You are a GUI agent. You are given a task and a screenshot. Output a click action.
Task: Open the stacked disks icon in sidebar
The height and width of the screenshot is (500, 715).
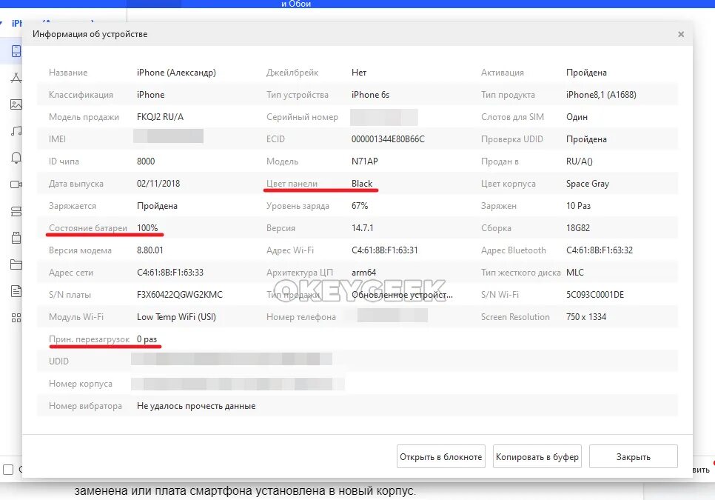(16, 211)
